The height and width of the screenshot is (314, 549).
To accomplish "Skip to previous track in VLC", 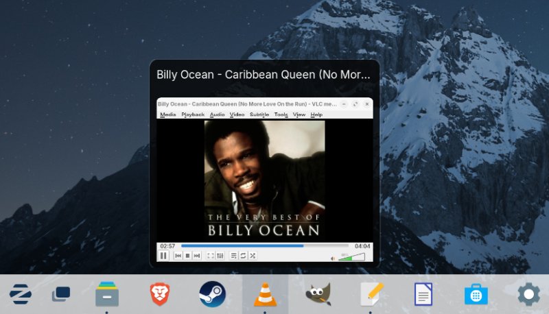I will click(178, 256).
